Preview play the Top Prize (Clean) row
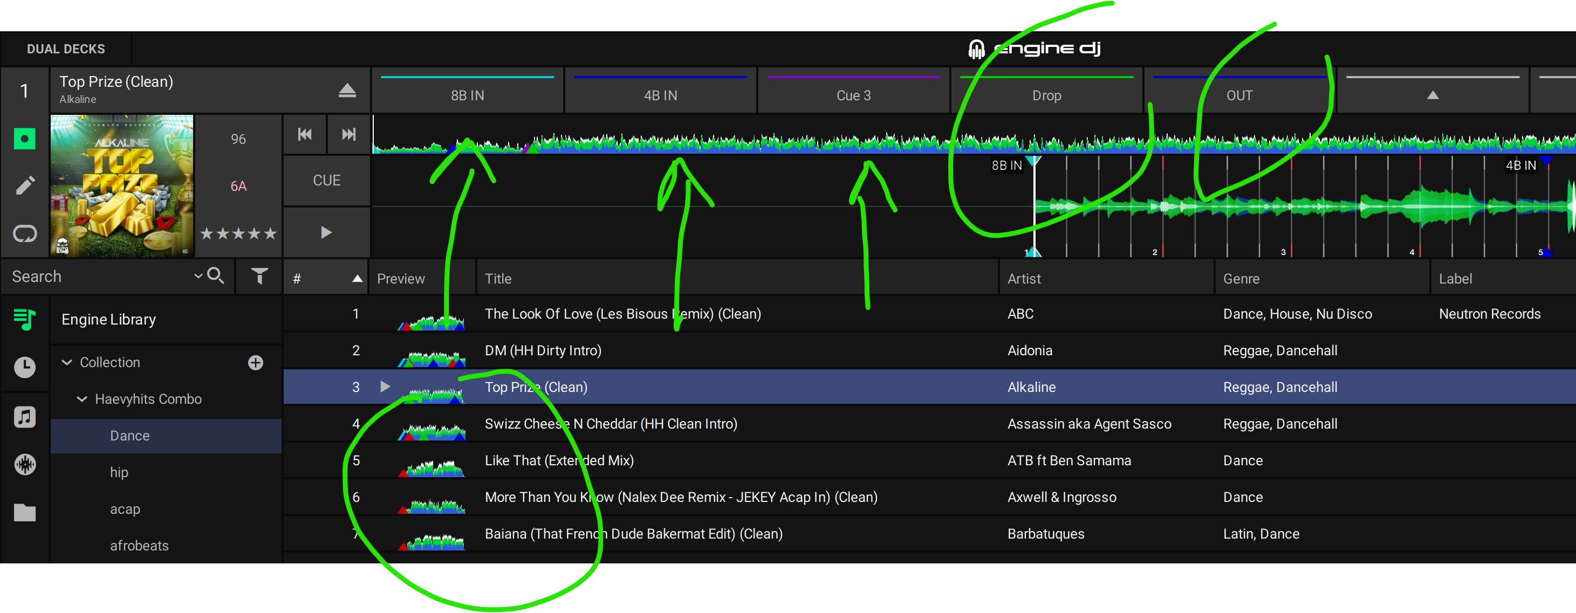 [385, 387]
